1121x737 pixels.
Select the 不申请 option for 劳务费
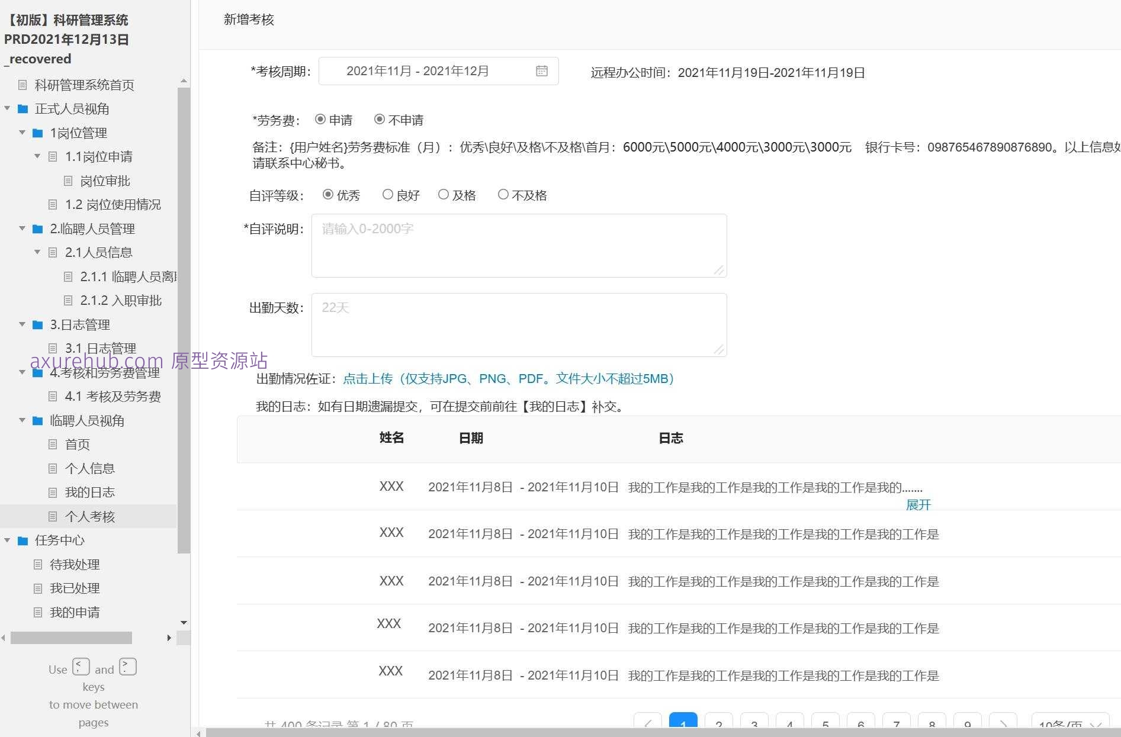pyautogui.click(x=380, y=120)
